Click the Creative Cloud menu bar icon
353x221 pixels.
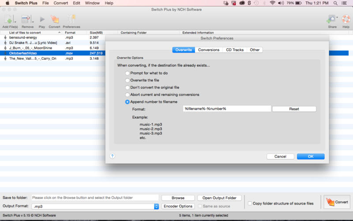[x=242, y=3]
